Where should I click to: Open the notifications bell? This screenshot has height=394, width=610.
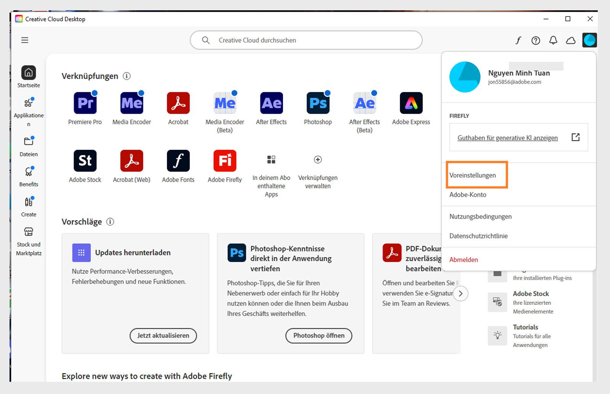click(x=553, y=40)
